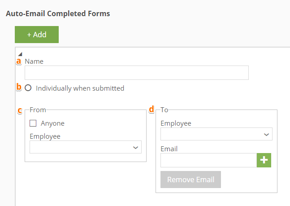Click the 'To' group legend
Screen dimensions: 290x206
164,110
